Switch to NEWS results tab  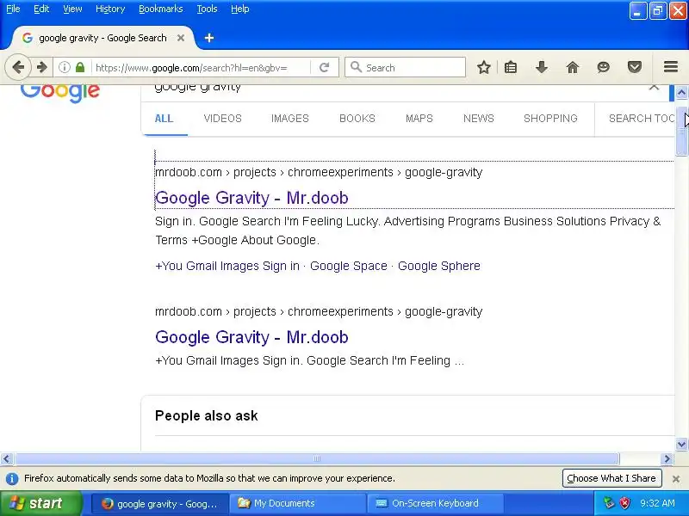[479, 119]
